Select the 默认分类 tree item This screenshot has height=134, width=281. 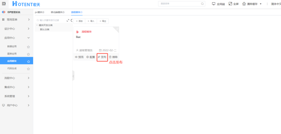click(x=45, y=30)
